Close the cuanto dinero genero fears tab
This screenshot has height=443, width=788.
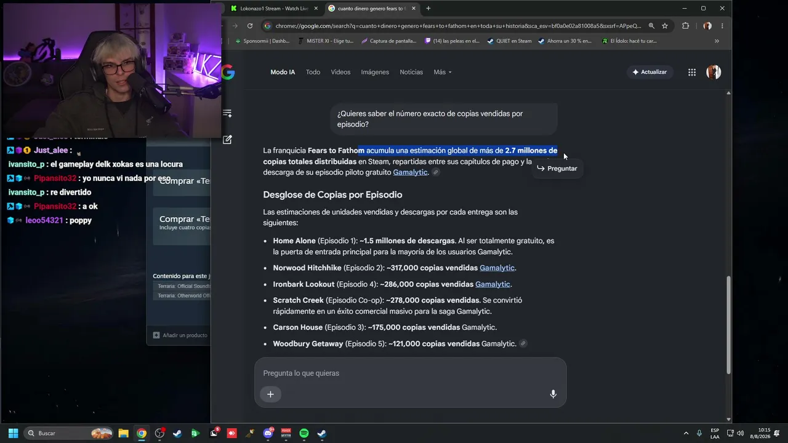(414, 9)
